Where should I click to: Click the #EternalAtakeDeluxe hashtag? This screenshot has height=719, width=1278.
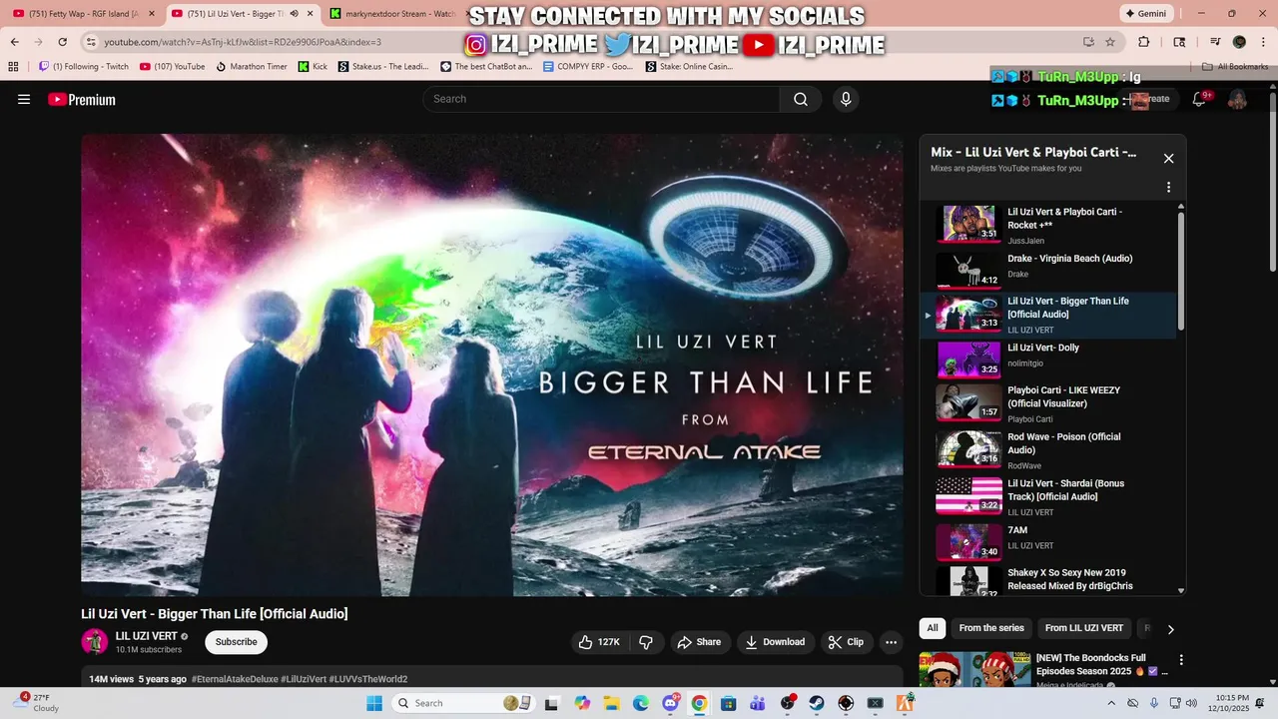pyautogui.click(x=234, y=679)
